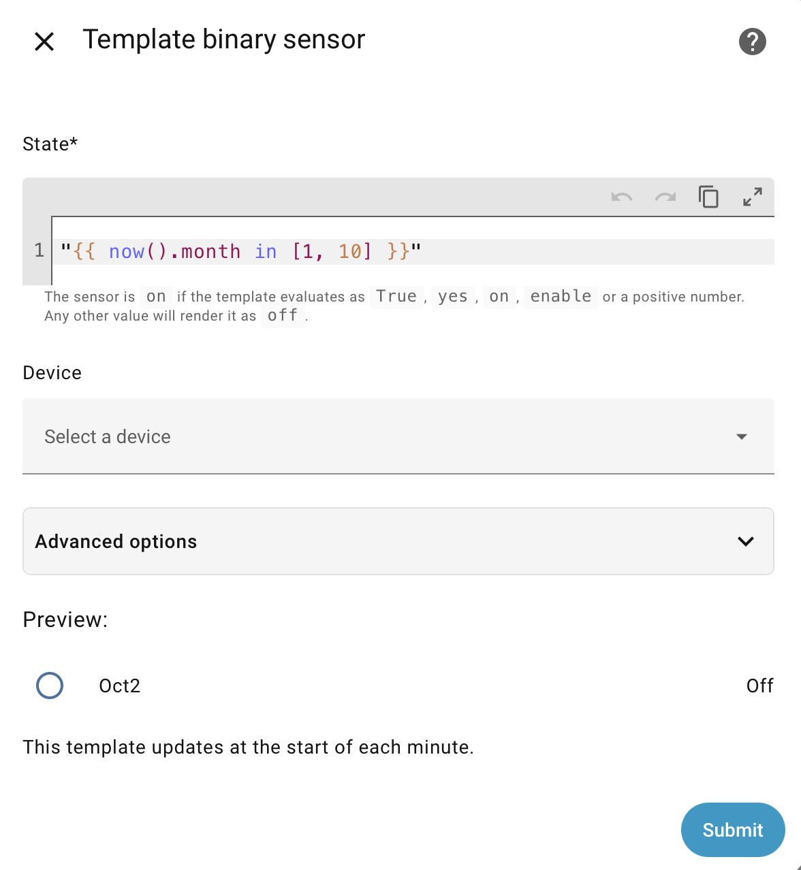Viewport: 801px width, 870px height.
Task: Close the Template binary sensor dialog
Action: click(44, 42)
